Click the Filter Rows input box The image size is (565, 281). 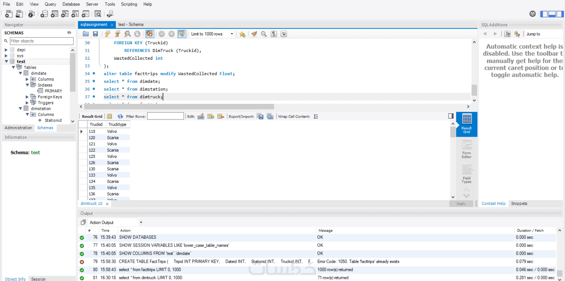165,116
